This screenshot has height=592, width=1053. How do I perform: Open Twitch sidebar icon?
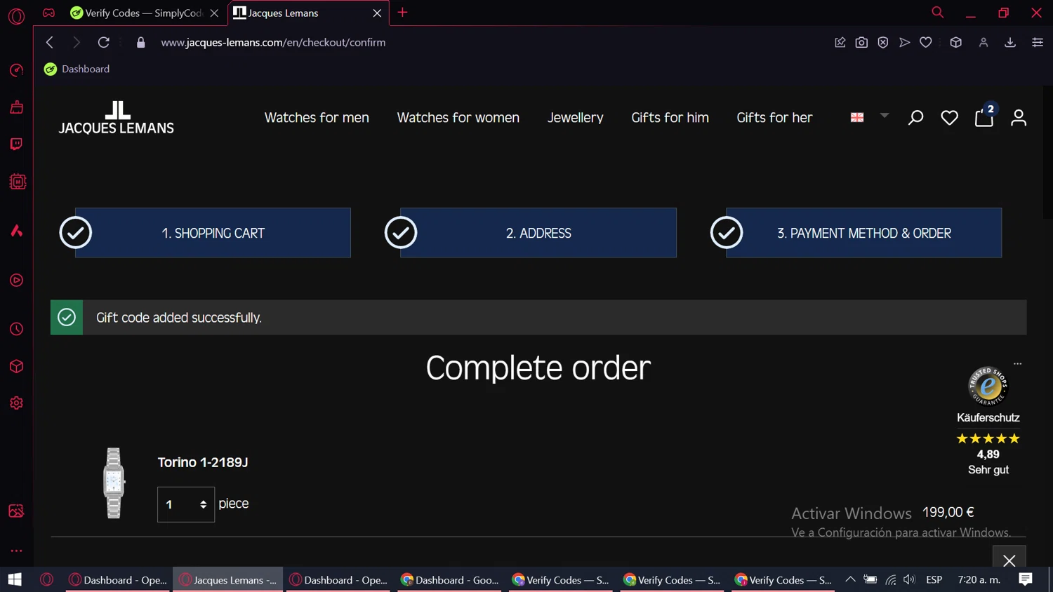click(16, 144)
